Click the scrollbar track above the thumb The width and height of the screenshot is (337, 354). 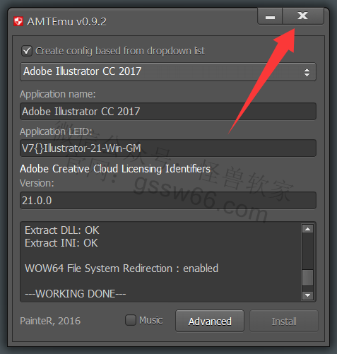[x=307, y=252]
